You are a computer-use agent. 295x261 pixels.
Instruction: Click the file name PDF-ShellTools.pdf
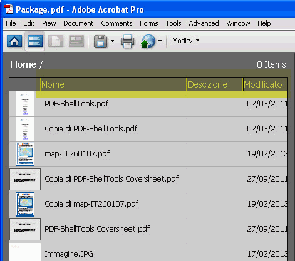point(76,104)
